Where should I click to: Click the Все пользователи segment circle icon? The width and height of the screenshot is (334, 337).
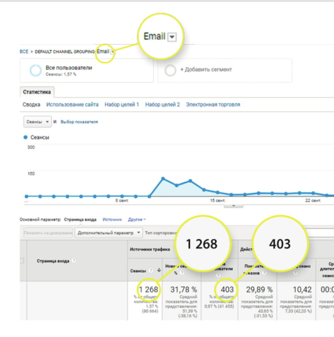[x=36, y=70]
